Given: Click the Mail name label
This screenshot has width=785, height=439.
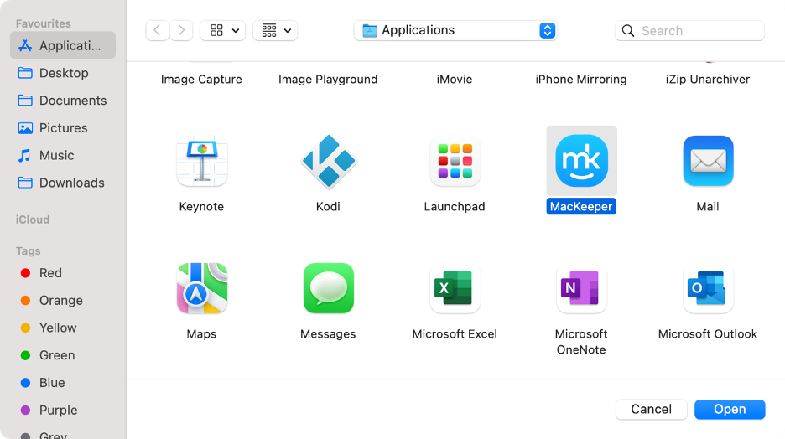Looking at the screenshot, I should click(708, 207).
